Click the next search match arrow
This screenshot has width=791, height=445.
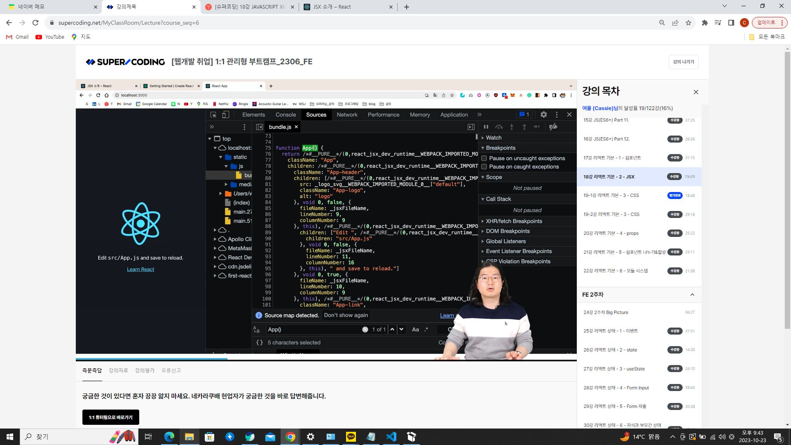(x=401, y=329)
